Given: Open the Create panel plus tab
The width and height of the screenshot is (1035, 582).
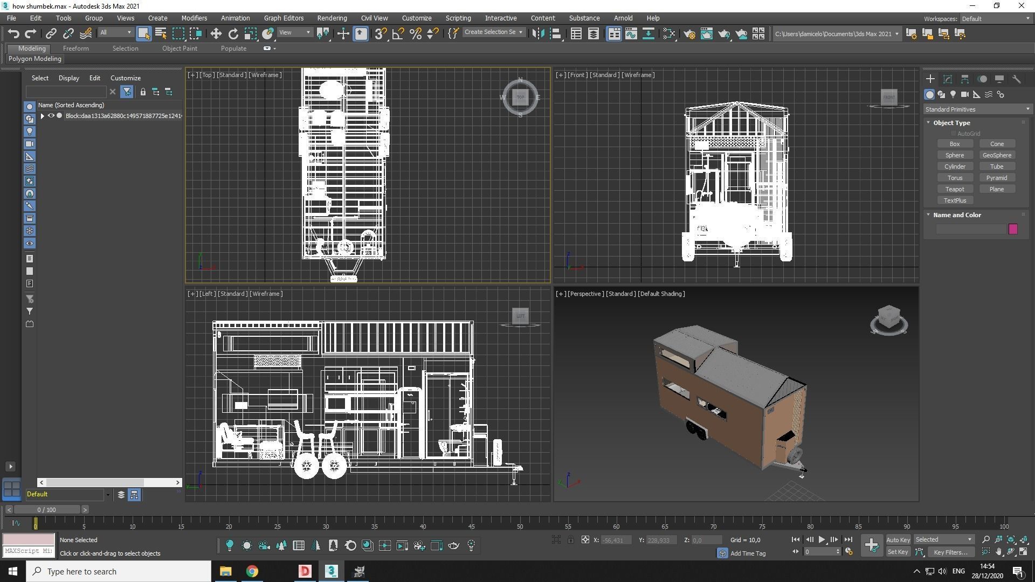Looking at the screenshot, I should tap(930, 79).
